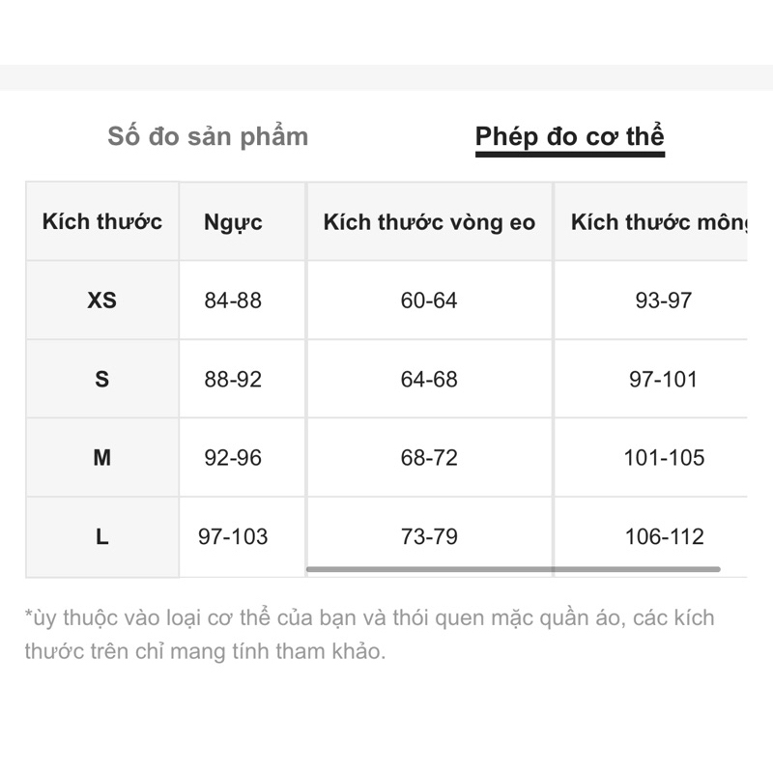
Task: Click the 73-79 waist measurement cell
Action: [x=429, y=536]
